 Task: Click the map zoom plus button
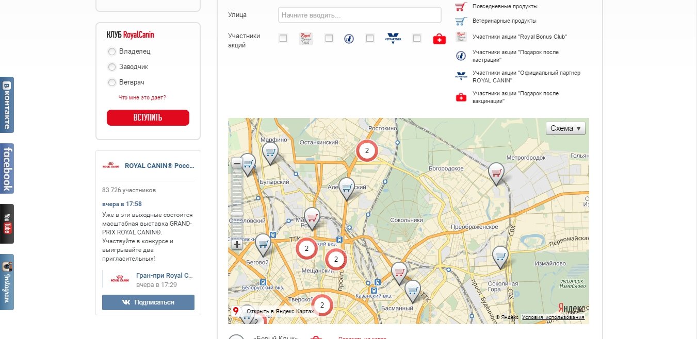click(237, 244)
